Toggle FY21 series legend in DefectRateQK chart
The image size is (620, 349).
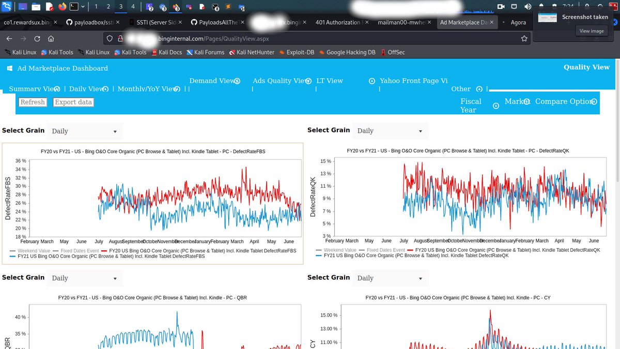412,255
